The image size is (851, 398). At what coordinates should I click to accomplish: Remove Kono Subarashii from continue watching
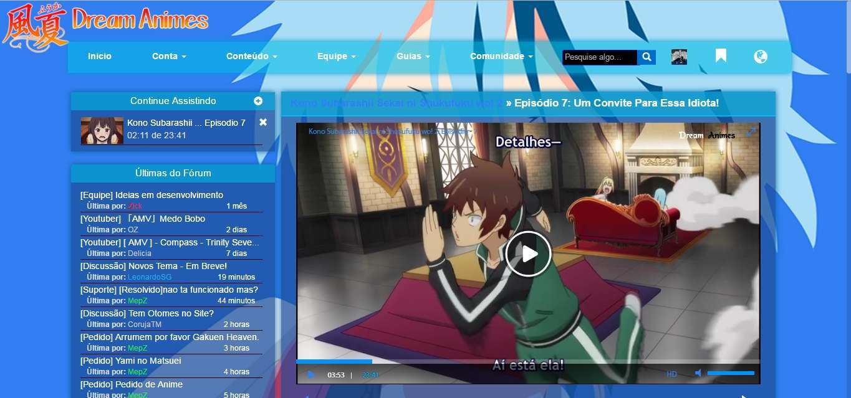263,122
